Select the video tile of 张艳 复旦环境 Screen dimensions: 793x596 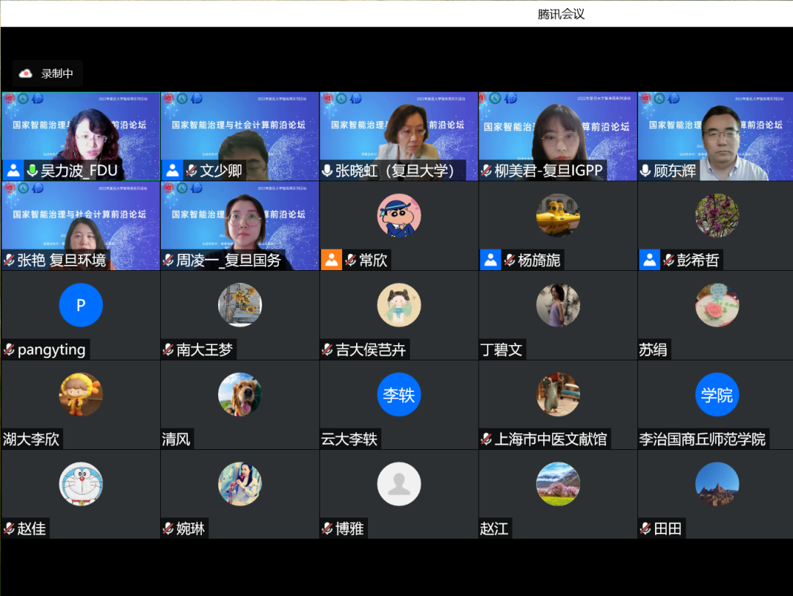[80, 220]
